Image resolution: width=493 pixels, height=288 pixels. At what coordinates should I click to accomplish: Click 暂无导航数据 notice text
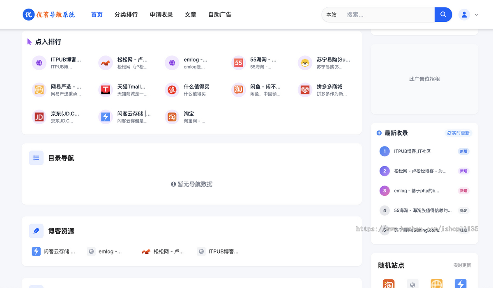192,184
